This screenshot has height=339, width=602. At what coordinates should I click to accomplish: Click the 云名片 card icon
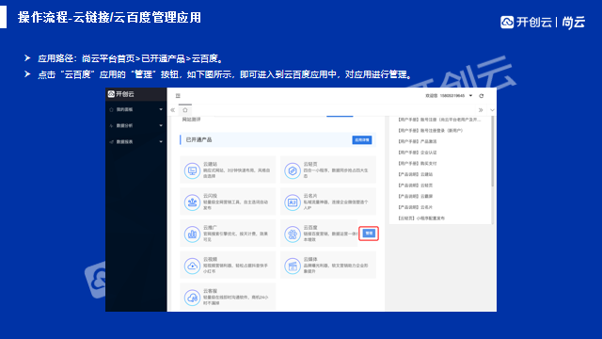pos(293,202)
